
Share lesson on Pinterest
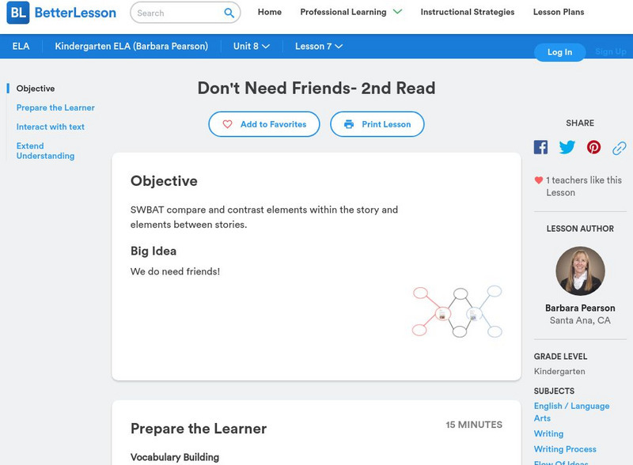pyautogui.click(x=593, y=147)
